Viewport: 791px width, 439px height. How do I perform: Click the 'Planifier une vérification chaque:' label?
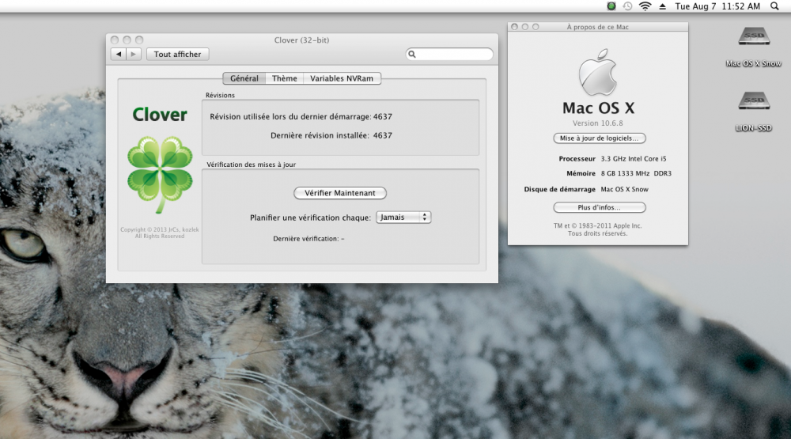[x=310, y=218]
